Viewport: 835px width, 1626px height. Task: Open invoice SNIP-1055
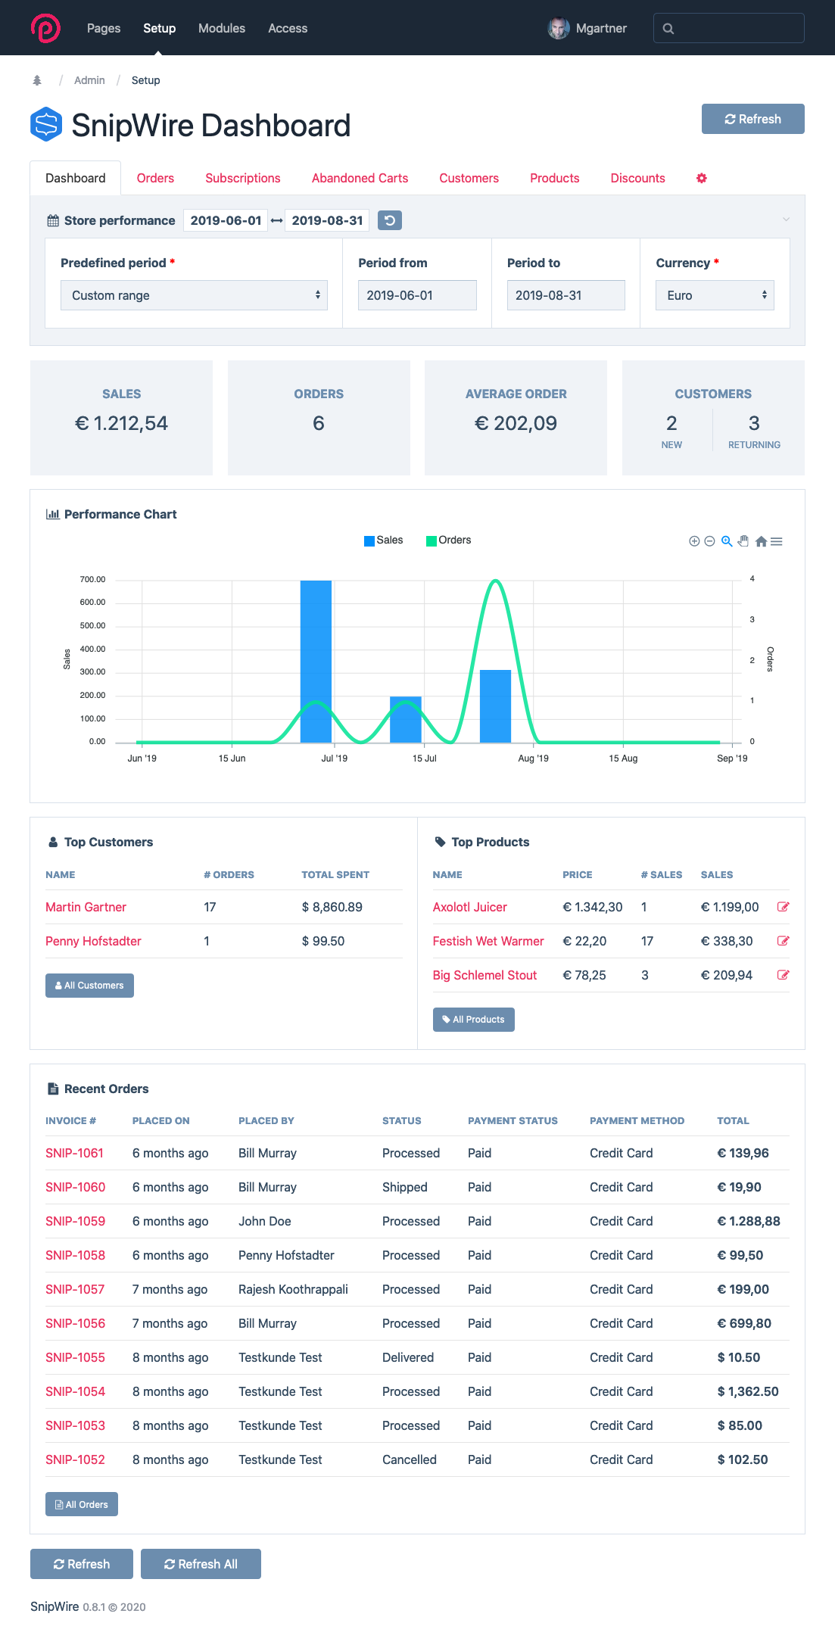coord(75,1357)
